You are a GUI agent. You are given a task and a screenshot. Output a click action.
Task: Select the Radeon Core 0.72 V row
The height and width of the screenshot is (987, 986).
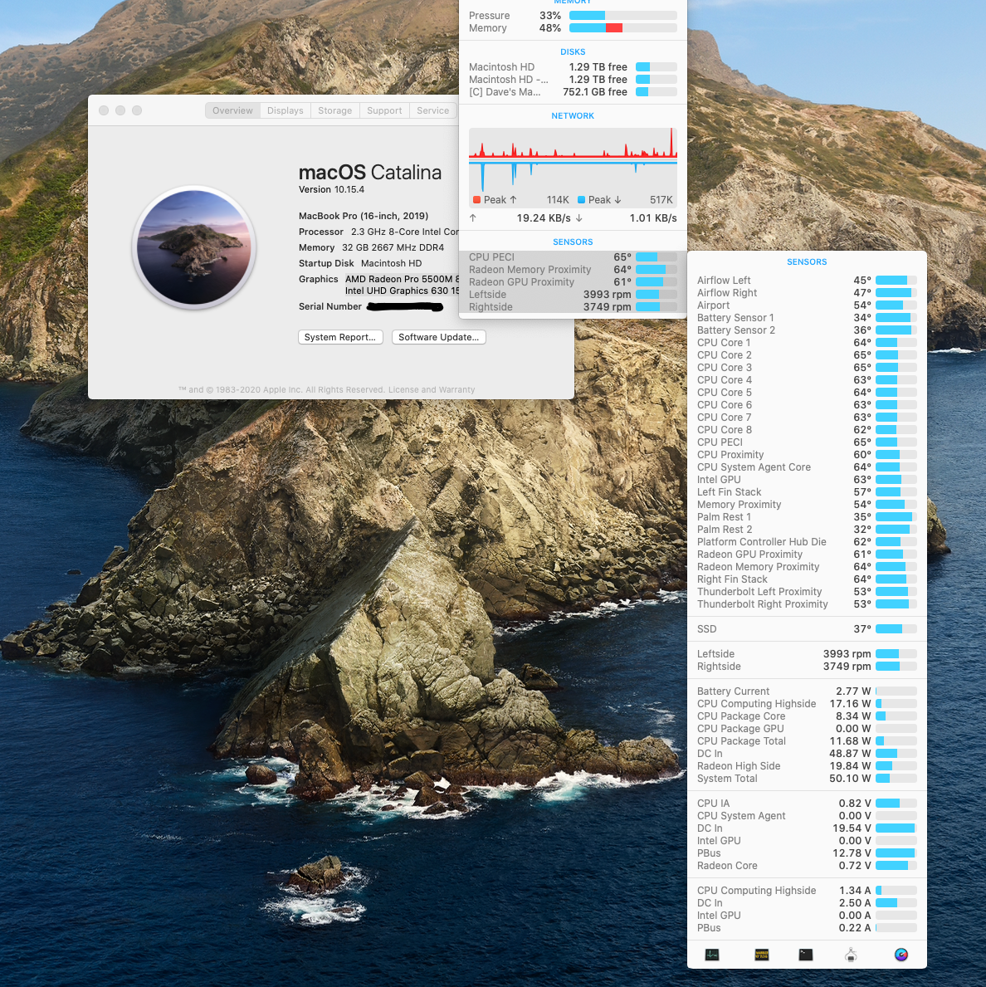(807, 866)
